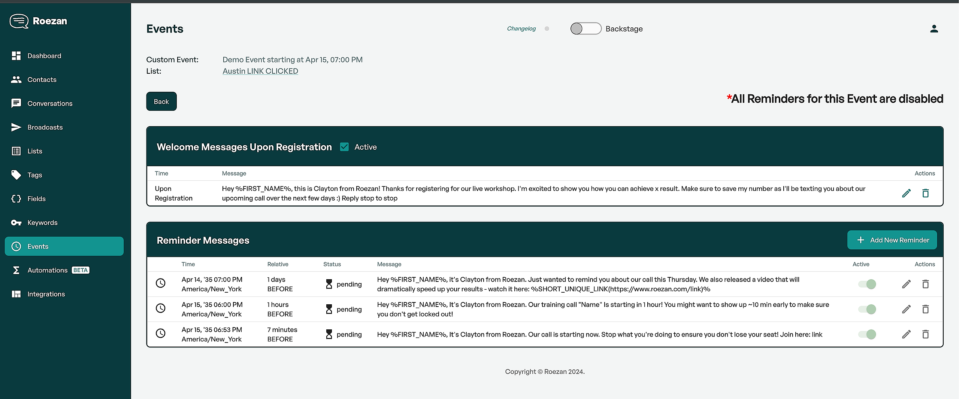Delete the 1 hours BEFORE reminder

point(925,309)
